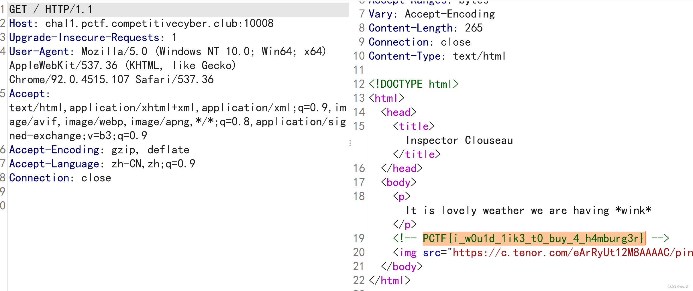The height and width of the screenshot is (291, 693).
Task: Click the Accept-Encoding value of Vary header
Action: pos(450,14)
